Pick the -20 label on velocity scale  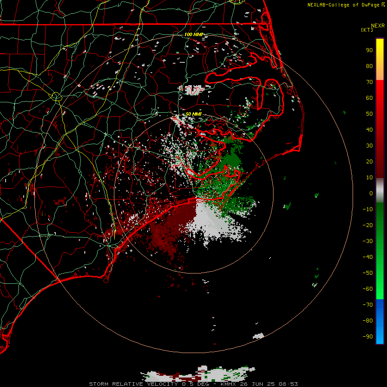point(368,225)
